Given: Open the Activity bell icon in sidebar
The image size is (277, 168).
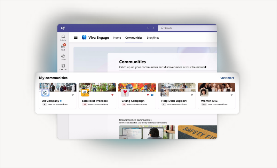Looking at the screenshot, I should point(63,38).
